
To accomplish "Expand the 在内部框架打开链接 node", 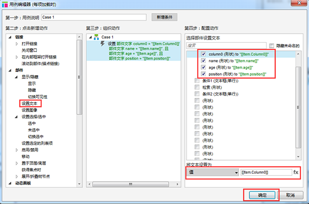I will tap(17, 57).
